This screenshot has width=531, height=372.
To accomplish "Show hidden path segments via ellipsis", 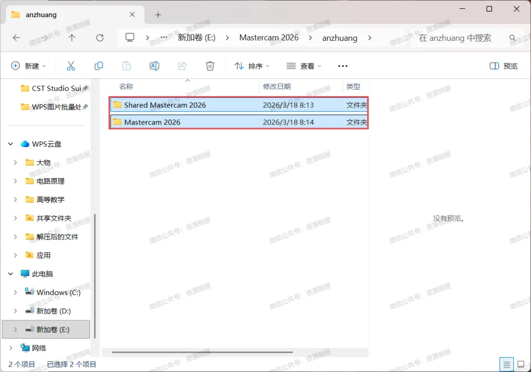I will [x=164, y=37].
